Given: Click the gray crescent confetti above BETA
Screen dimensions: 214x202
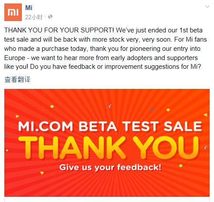Looking at the screenshot, I should click(x=110, y=106).
